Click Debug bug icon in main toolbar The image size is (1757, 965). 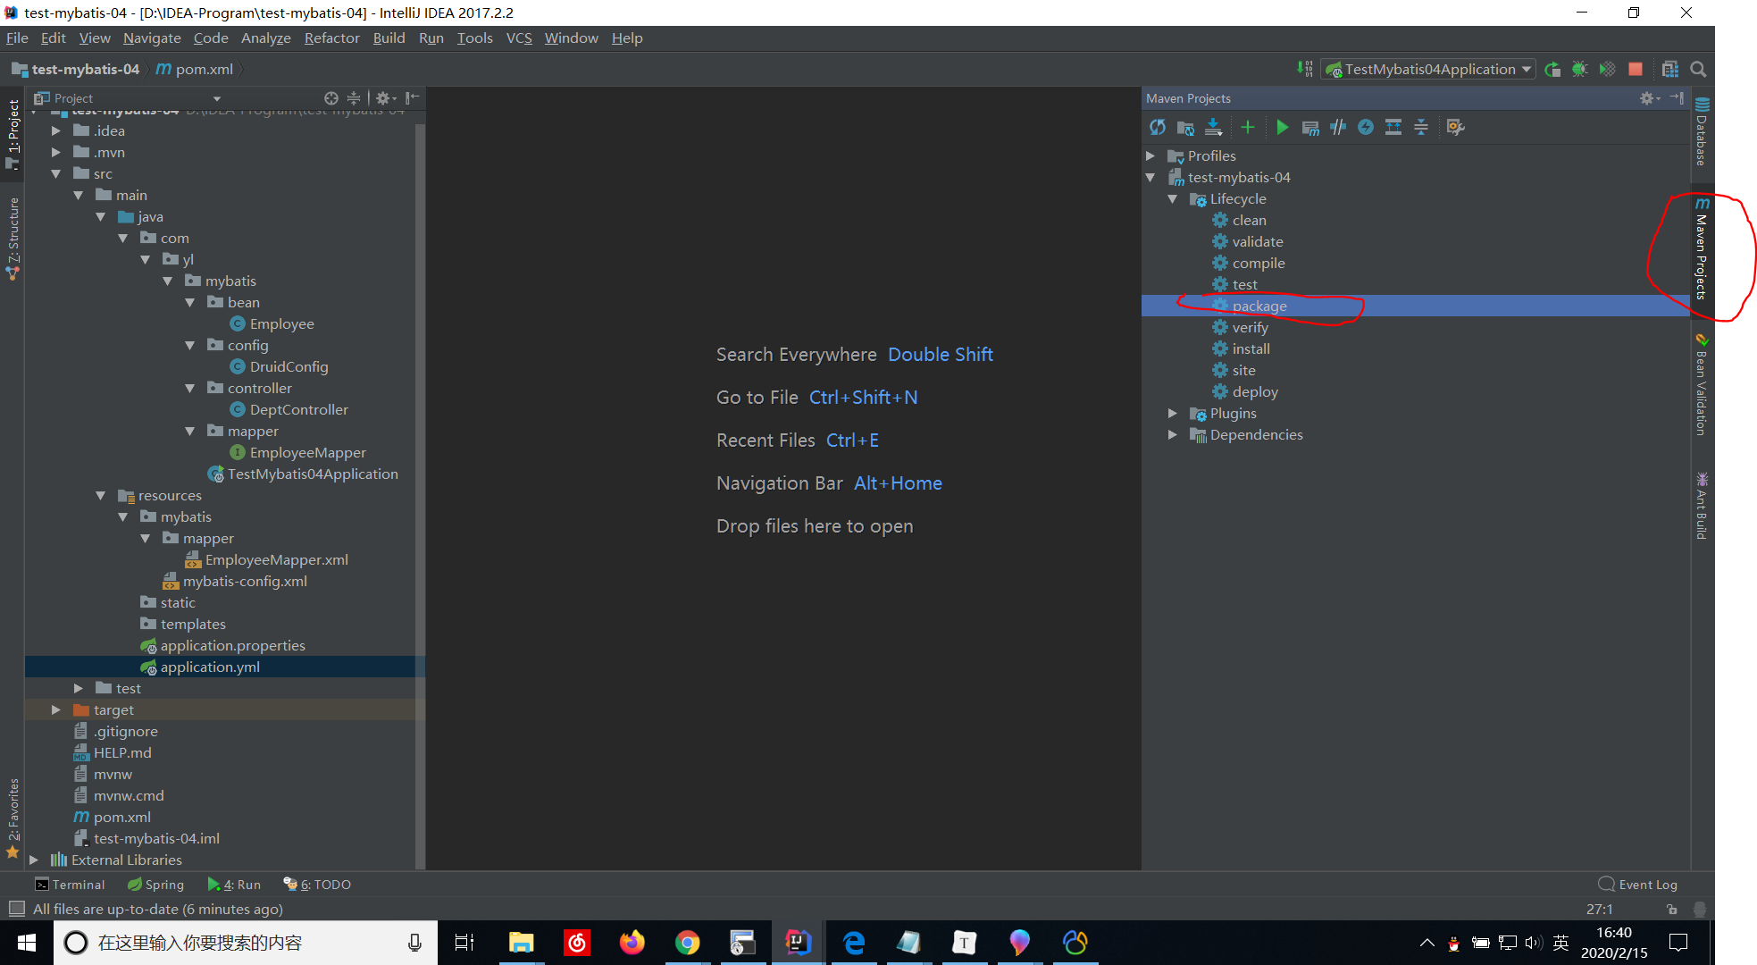point(1579,69)
